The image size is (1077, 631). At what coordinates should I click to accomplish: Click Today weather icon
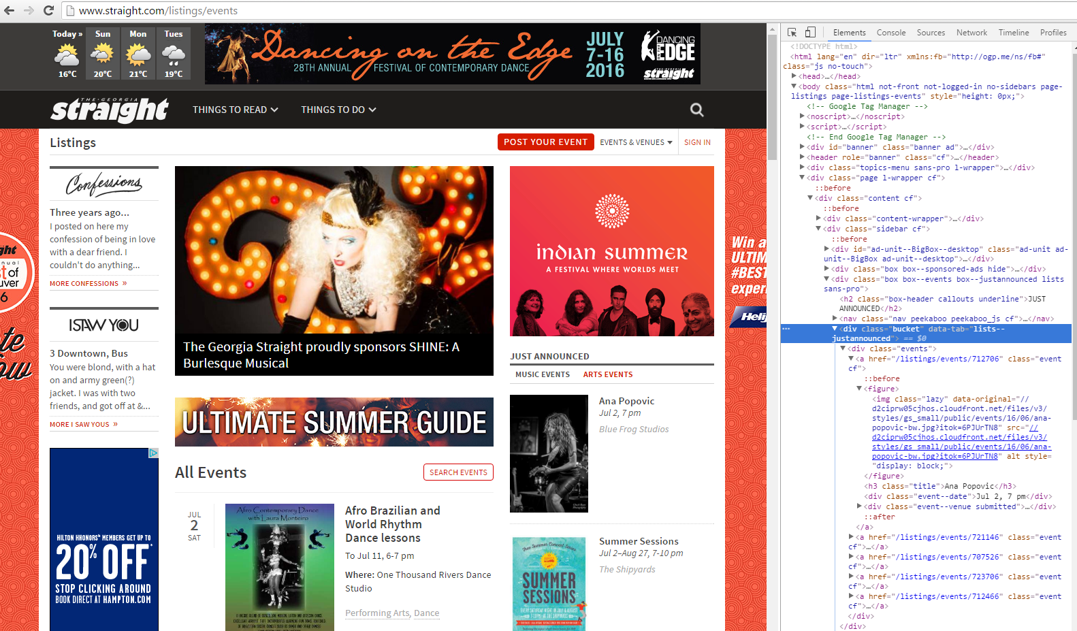67,55
